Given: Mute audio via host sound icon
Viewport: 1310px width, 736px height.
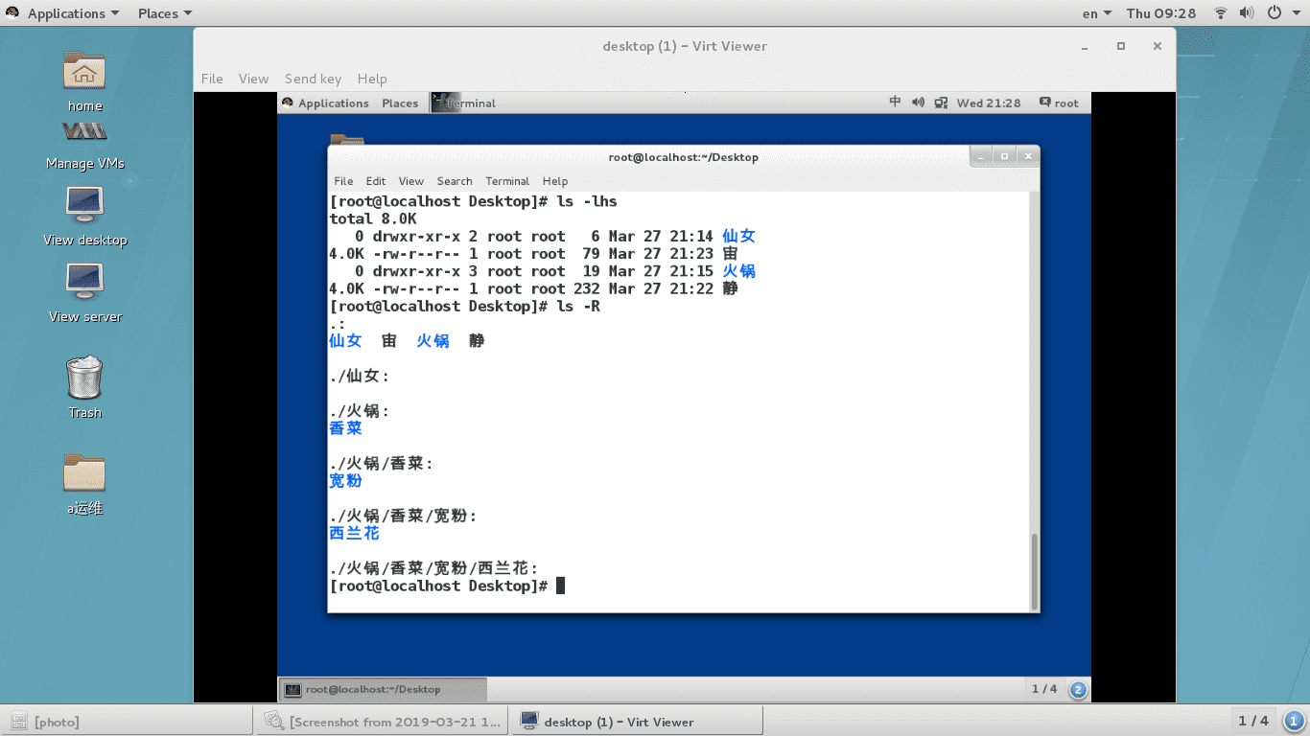Looking at the screenshot, I should (1246, 12).
